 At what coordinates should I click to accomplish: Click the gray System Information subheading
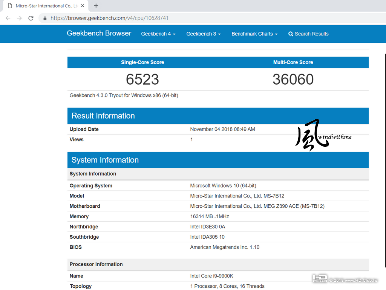pyautogui.click(x=93, y=174)
